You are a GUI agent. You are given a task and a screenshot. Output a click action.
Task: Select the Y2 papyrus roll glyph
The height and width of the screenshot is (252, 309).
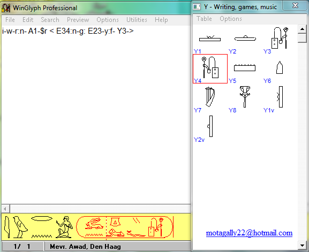click(245, 38)
